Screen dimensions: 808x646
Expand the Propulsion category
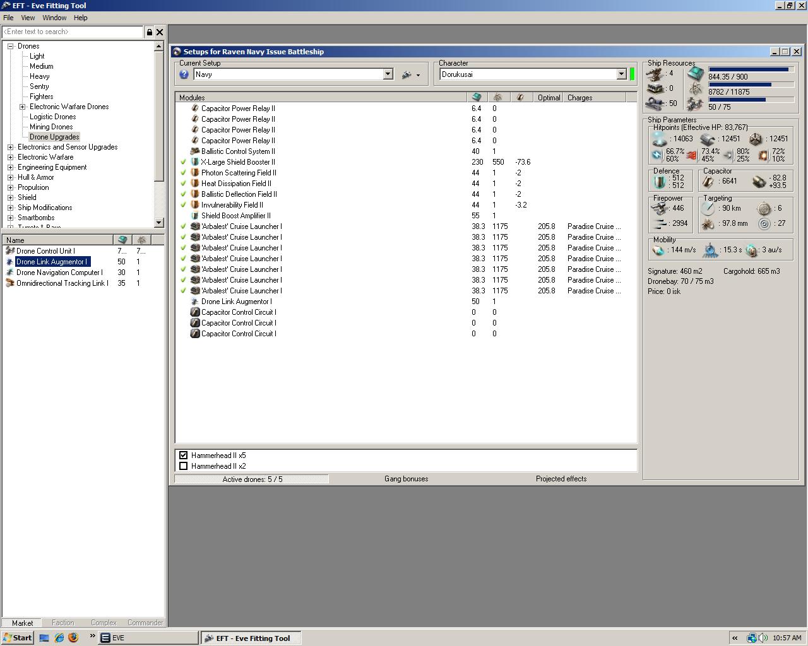(x=10, y=187)
